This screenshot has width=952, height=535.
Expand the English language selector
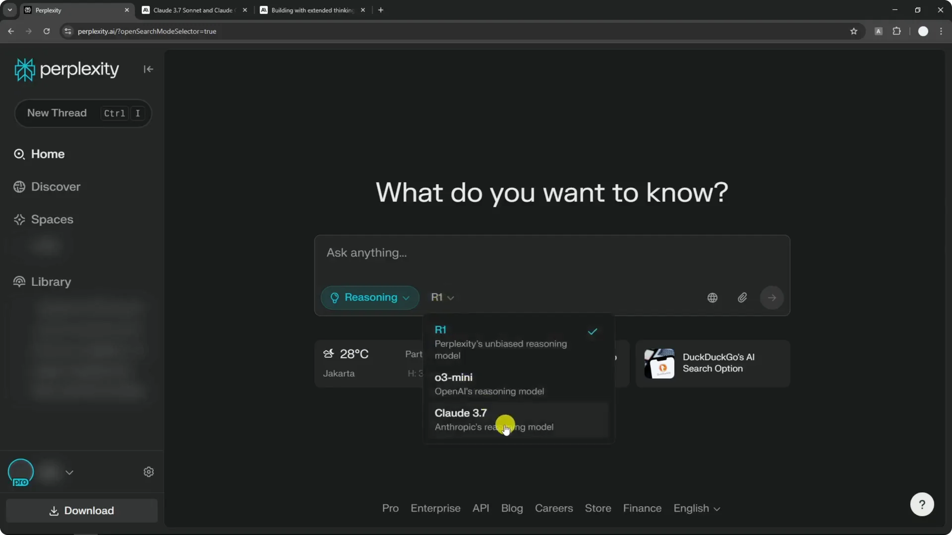(696, 508)
